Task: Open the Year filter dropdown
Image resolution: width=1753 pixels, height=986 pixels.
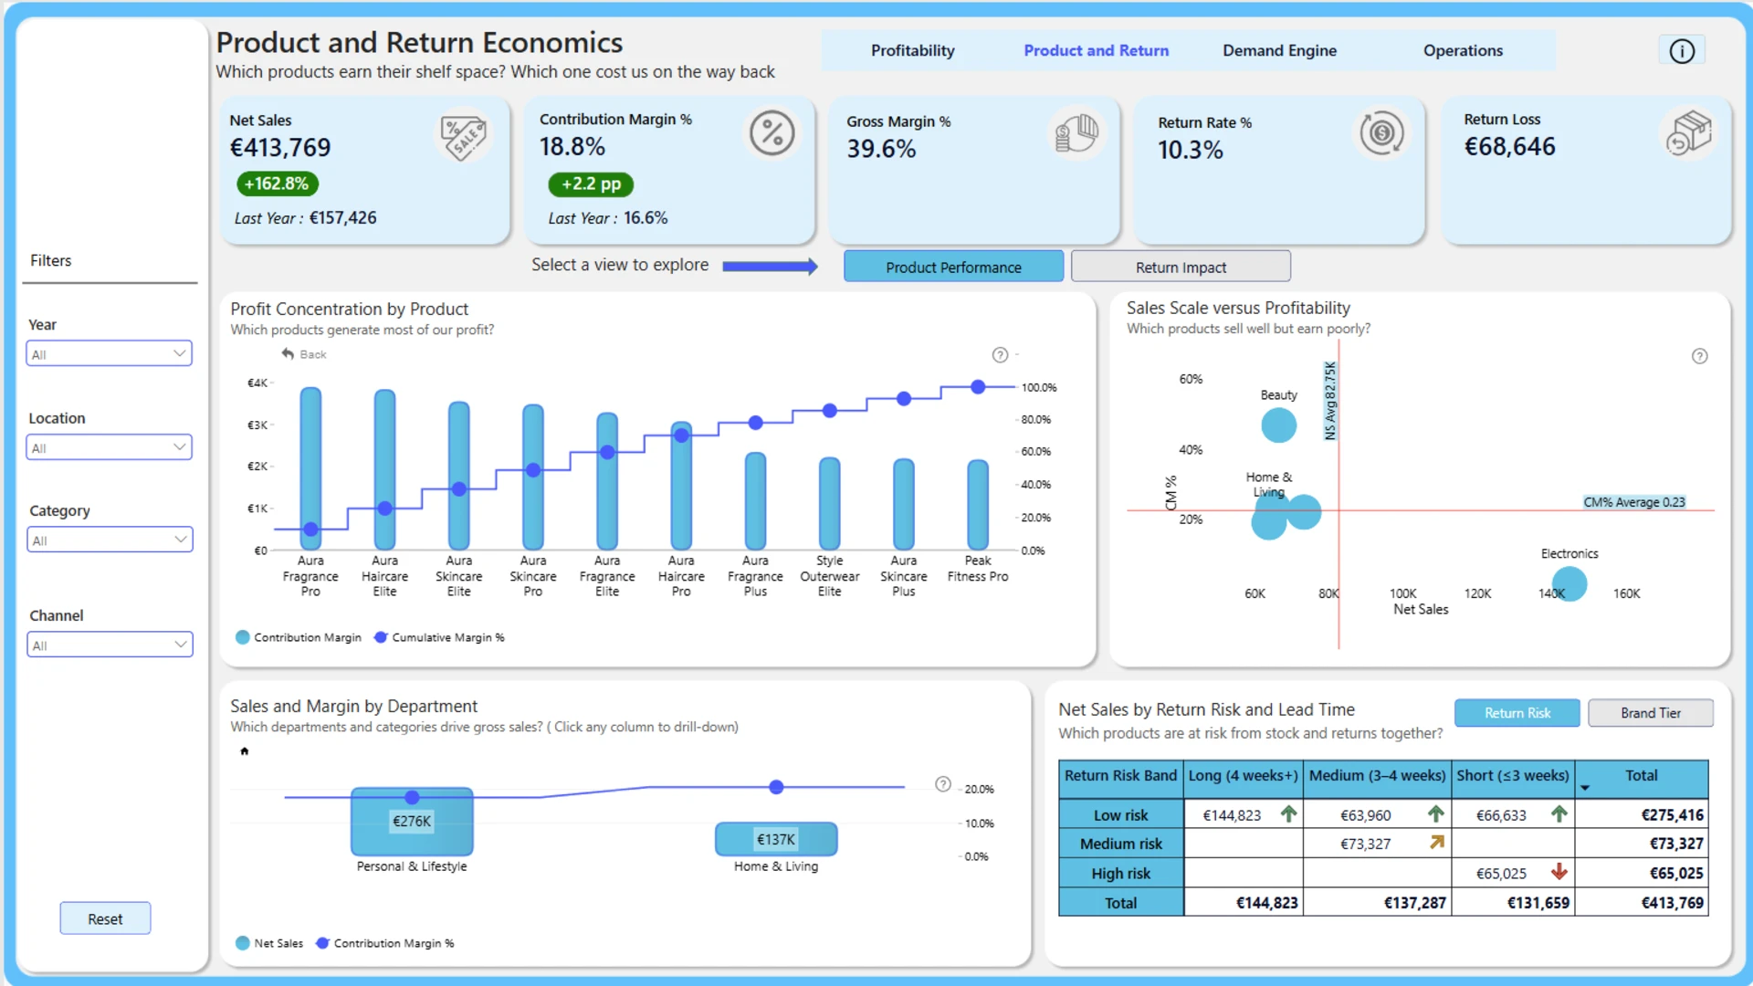Action: 109,354
